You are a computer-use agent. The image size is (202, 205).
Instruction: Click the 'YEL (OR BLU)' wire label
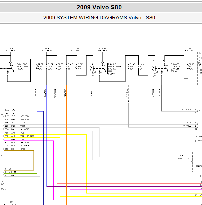pyautogui.click(x=27, y=136)
